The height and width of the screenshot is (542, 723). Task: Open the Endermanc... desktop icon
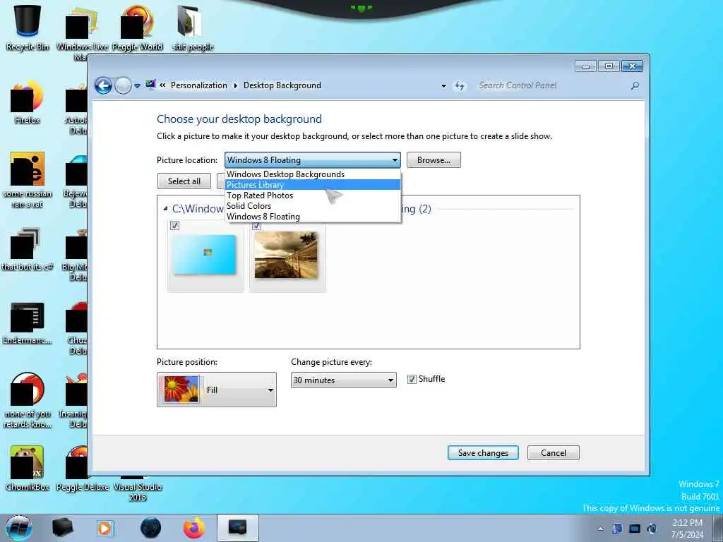click(x=28, y=323)
